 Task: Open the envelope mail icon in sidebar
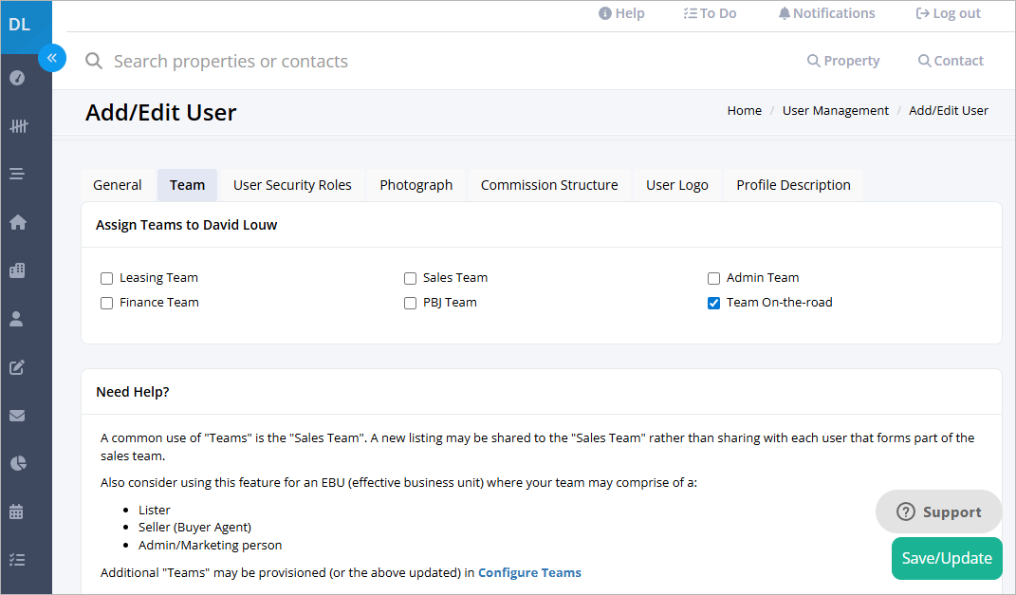pos(17,416)
